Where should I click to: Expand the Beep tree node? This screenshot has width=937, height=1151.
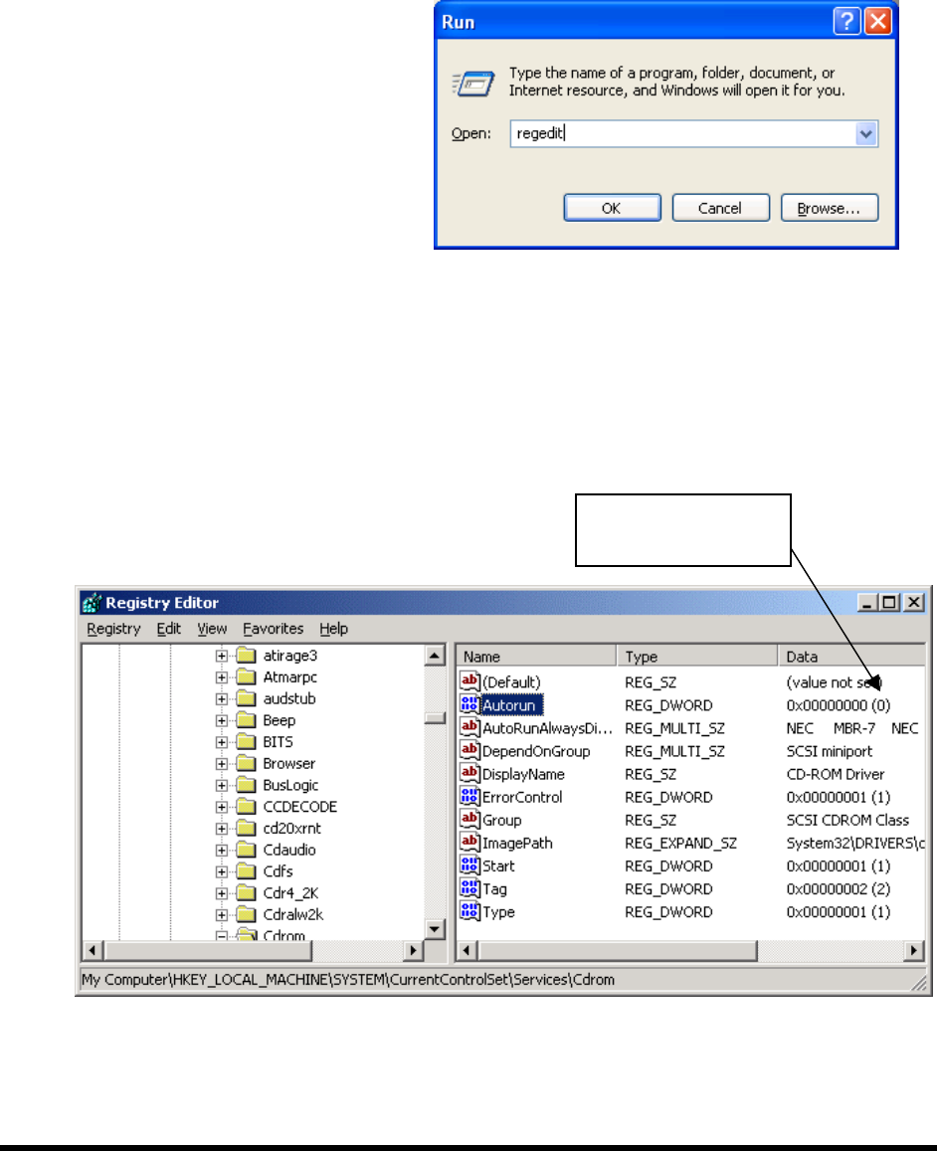click(x=222, y=720)
